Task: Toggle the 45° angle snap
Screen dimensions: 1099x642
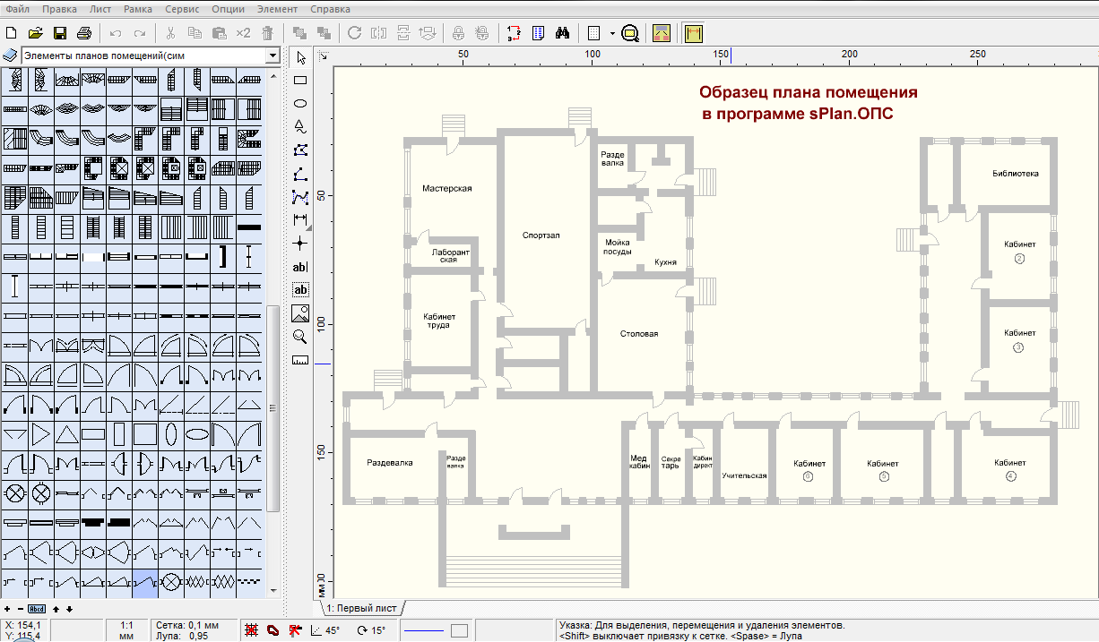Action: (325, 630)
